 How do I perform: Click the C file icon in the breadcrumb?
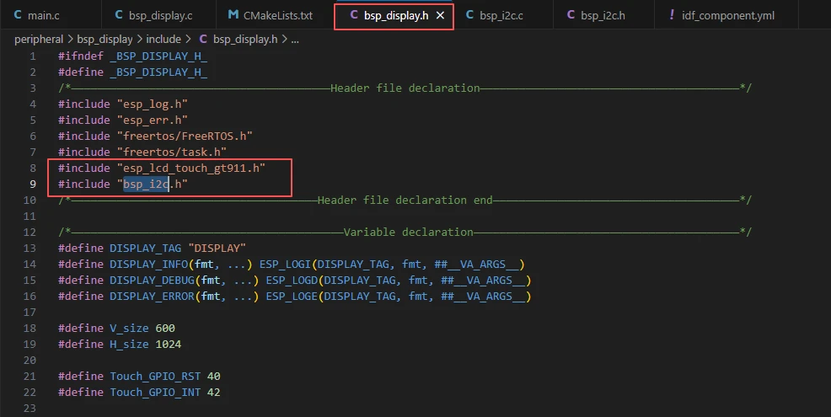click(202, 39)
